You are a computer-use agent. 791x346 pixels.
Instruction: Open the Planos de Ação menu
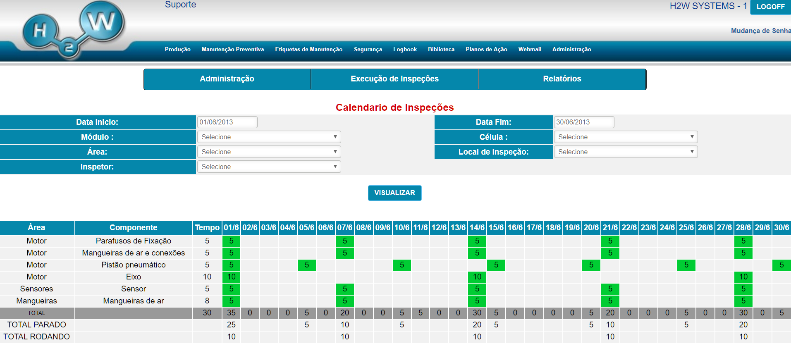click(486, 49)
